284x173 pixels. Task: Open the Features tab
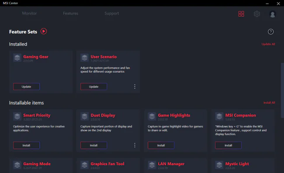point(70,14)
